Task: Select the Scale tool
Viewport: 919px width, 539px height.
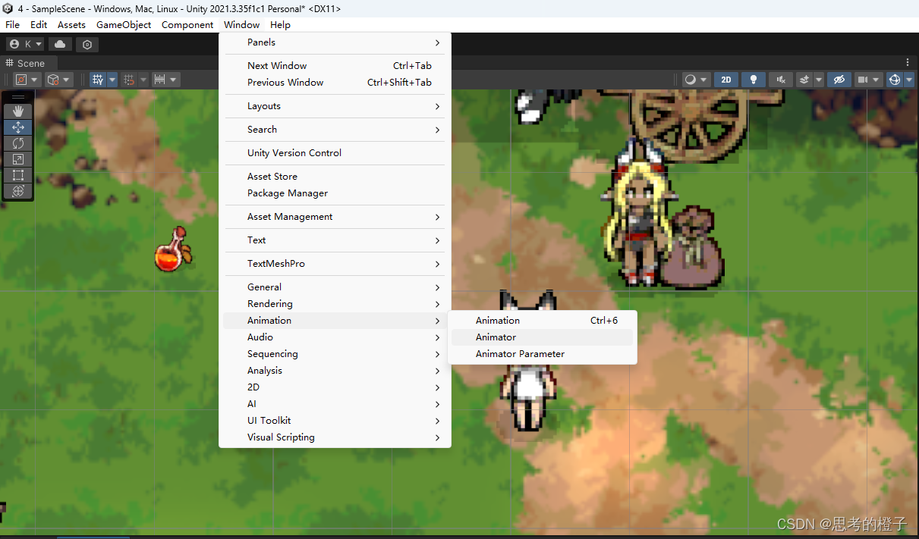Action: pyautogui.click(x=18, y=159)
